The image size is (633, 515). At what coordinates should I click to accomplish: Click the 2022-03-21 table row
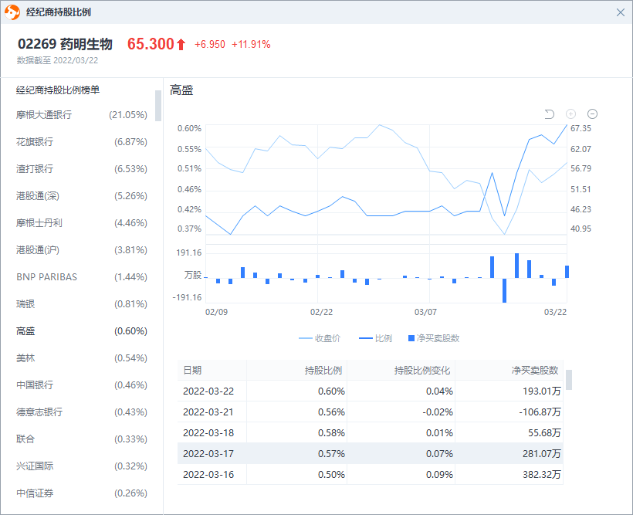371,412
